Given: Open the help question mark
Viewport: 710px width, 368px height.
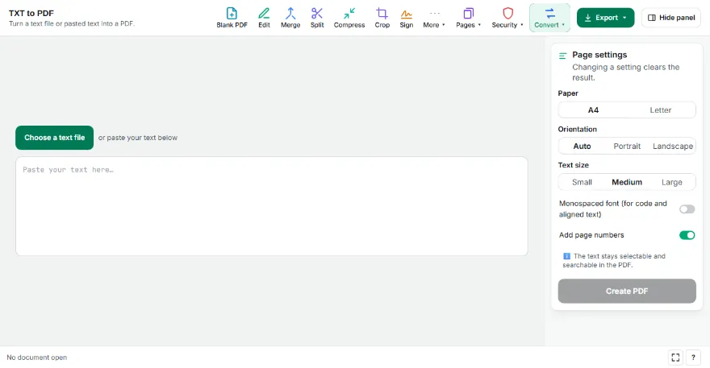Looking at the screenshot, I should point(693,358).
